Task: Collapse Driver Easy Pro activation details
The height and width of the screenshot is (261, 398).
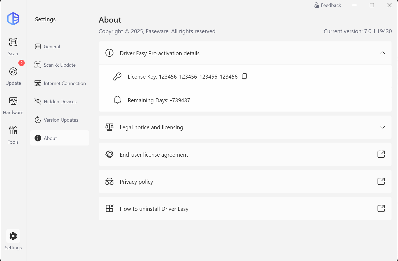Action: [x=383, y=53]
